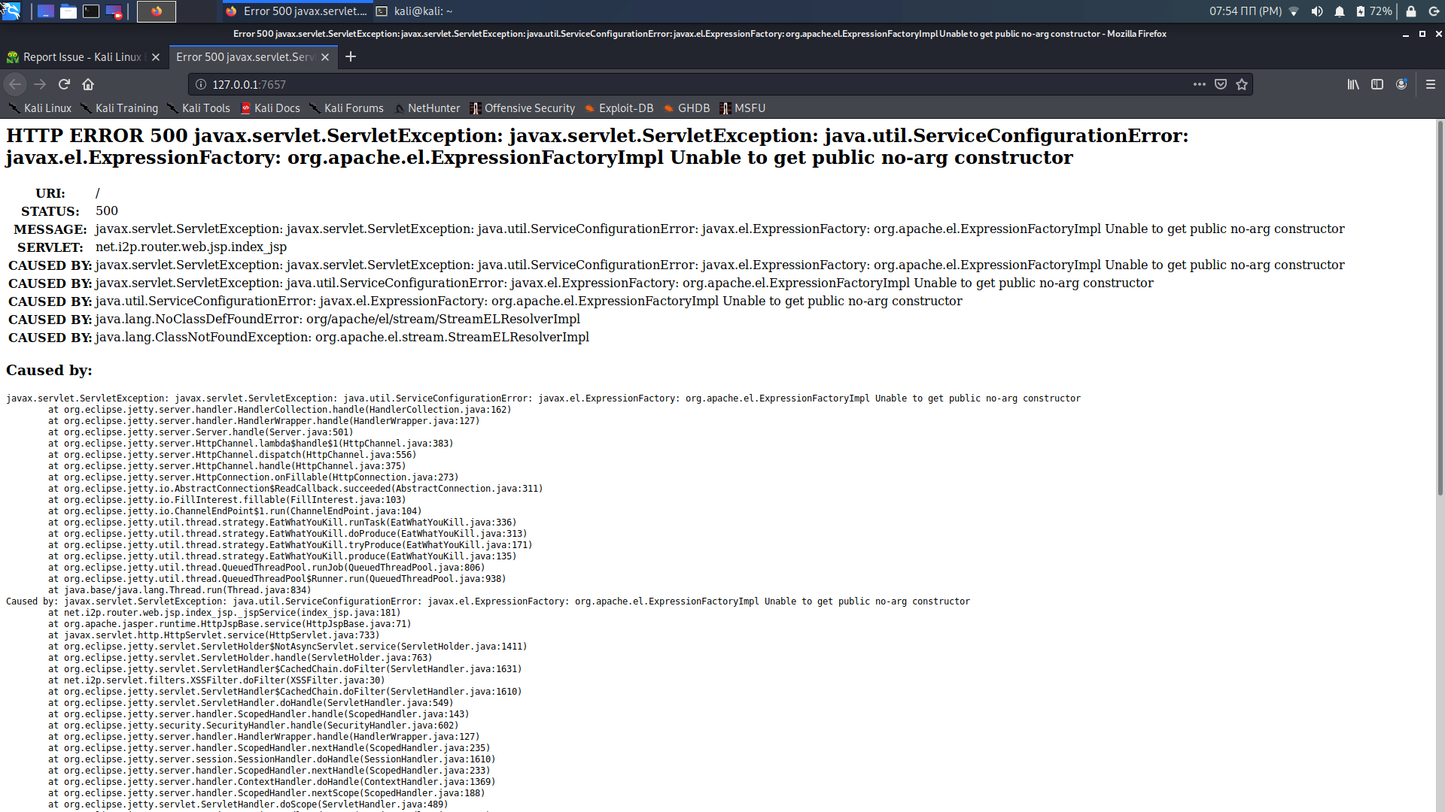The width and height of the screenshot is (1445, 812).
Task: Open Offensive Security bookmark
Action: point(522,108)
